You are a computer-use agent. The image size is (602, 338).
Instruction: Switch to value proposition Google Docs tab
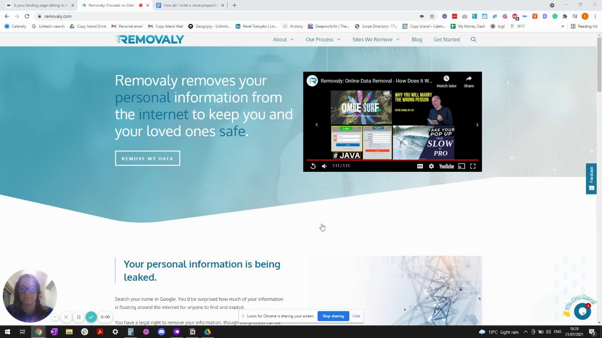click(190, 5)
